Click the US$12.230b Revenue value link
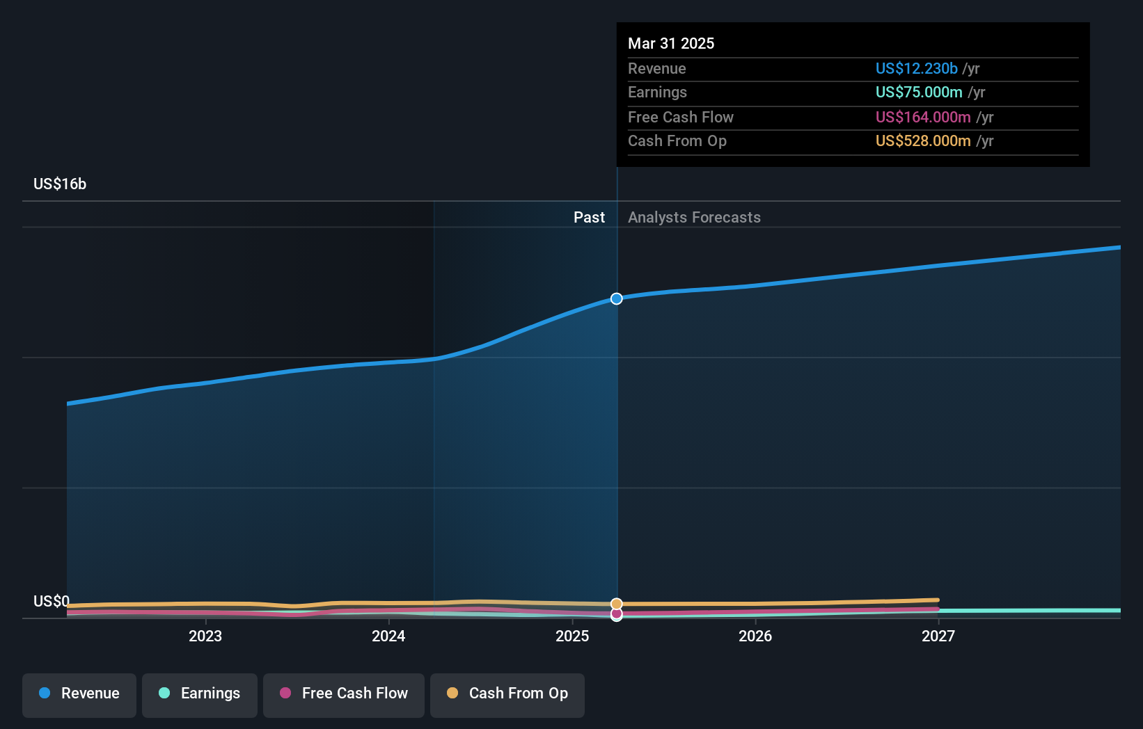 (x=916, y=68)
